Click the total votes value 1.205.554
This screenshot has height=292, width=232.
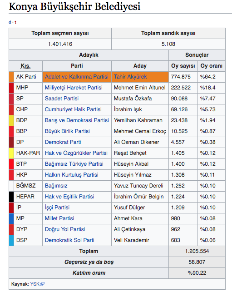pos(197,251)
